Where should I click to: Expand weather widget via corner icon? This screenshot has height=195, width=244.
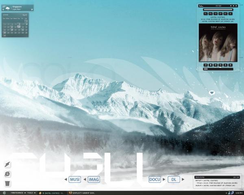(x=32, y=9)
